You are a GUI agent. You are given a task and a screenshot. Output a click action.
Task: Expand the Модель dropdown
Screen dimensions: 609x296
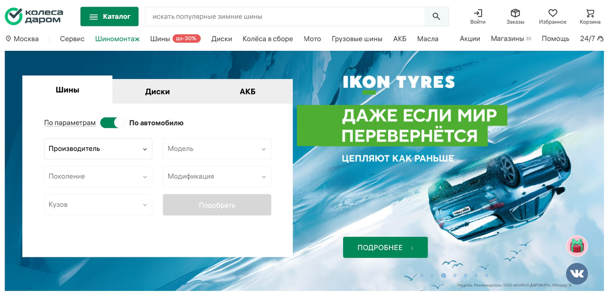[x=217, y=149]
